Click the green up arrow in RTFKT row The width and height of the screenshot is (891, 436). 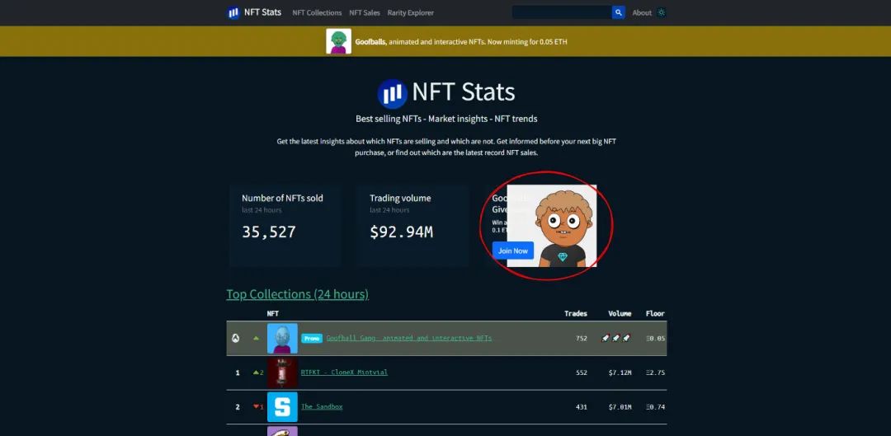tap(256, 373)
